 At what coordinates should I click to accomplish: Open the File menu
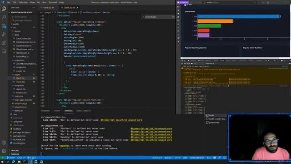point(8,2)
